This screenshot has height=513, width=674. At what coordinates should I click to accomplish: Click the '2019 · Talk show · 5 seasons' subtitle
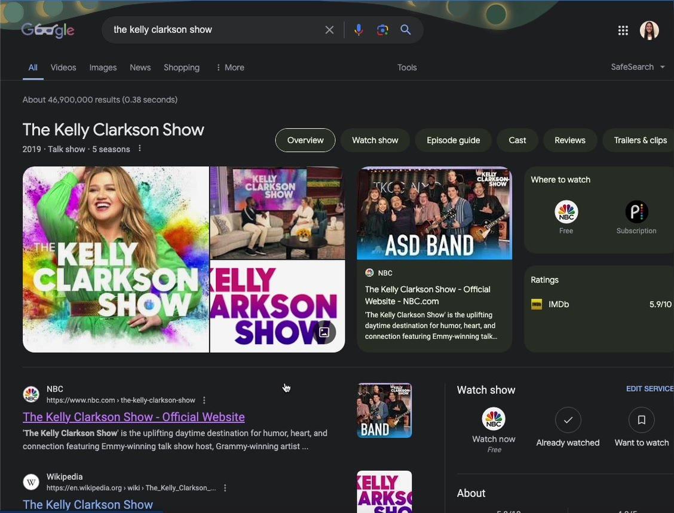[x=76, y=149]
